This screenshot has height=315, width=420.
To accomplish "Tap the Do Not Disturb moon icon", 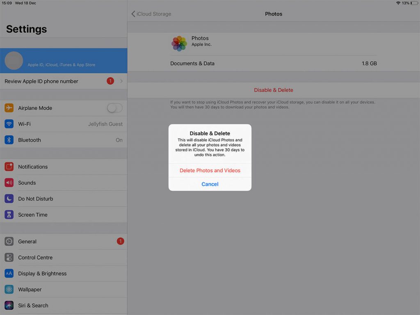I will point(9,199).
